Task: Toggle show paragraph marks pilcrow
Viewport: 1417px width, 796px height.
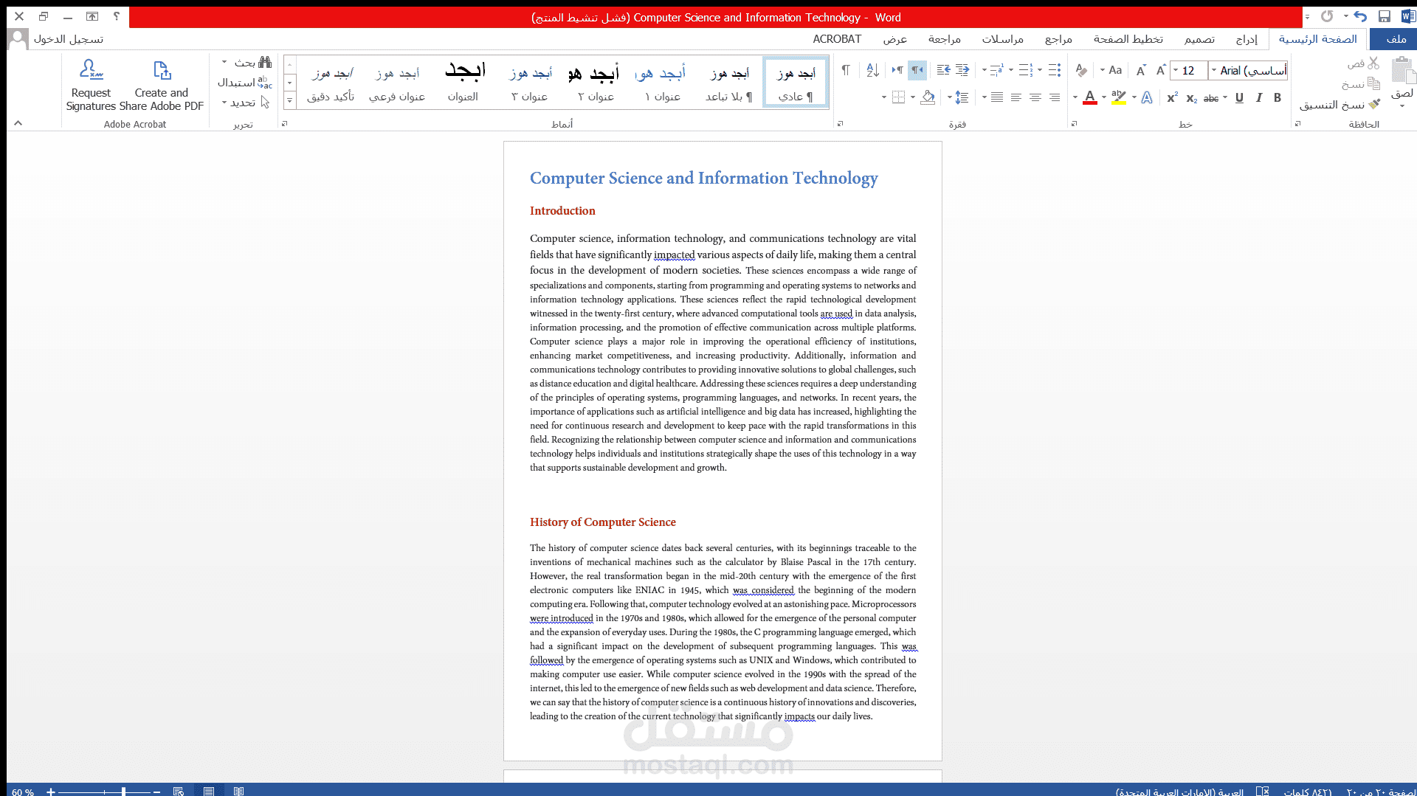Action: coord(846,70)
